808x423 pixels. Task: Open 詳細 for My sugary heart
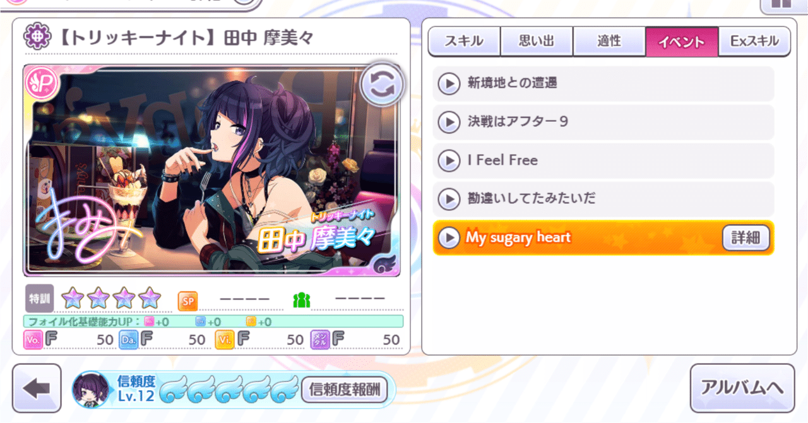pyautogui.click(x=746, y=238)
